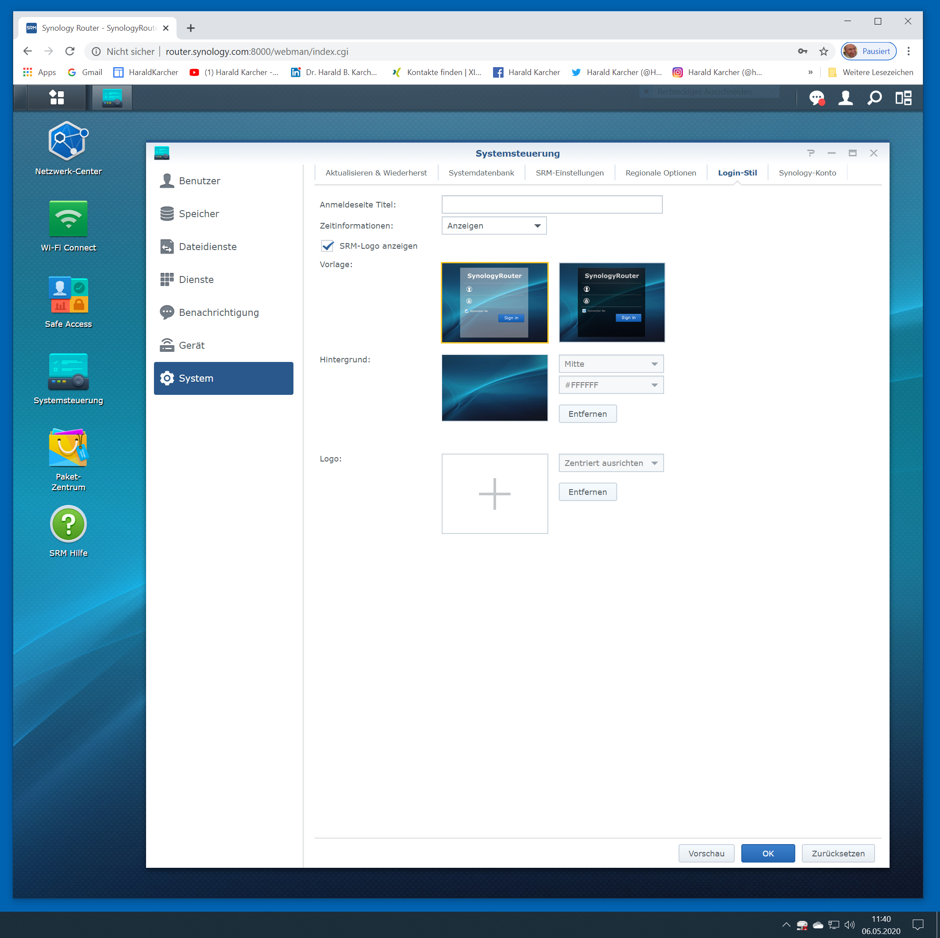Open the Synology-Konto tab
Image resolution: width=940 pixels, height=938 pixels.
coord(807,173)
